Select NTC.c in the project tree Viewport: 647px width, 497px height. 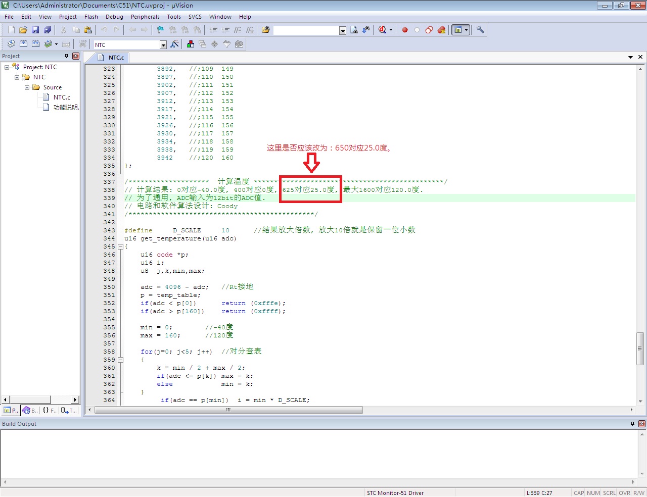point(62,97)
